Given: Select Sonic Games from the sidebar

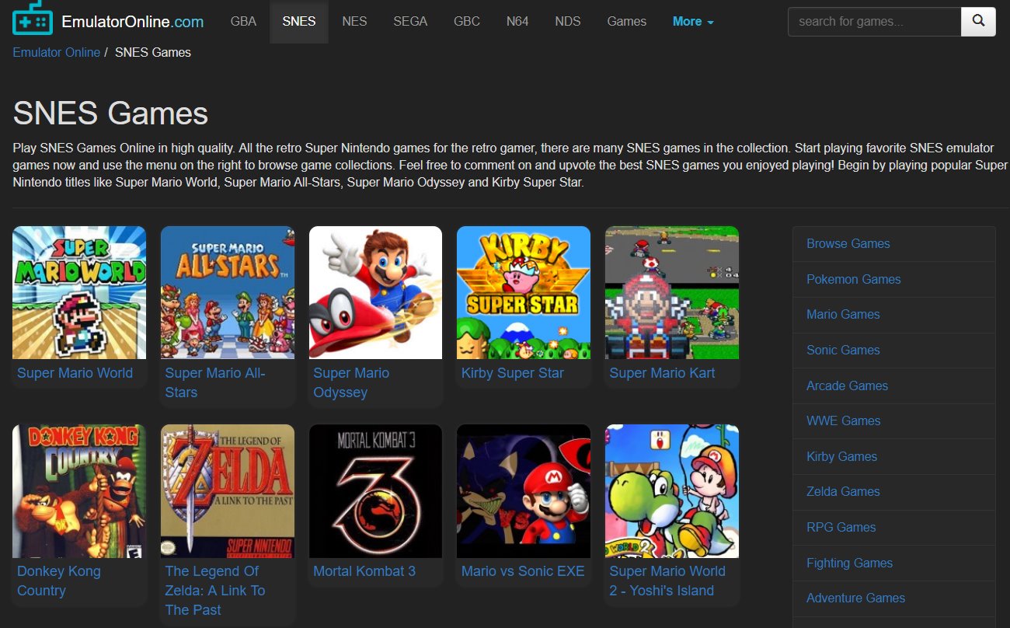Looking at the screenshot, I should pyautogui.click(x=893, y=351).
